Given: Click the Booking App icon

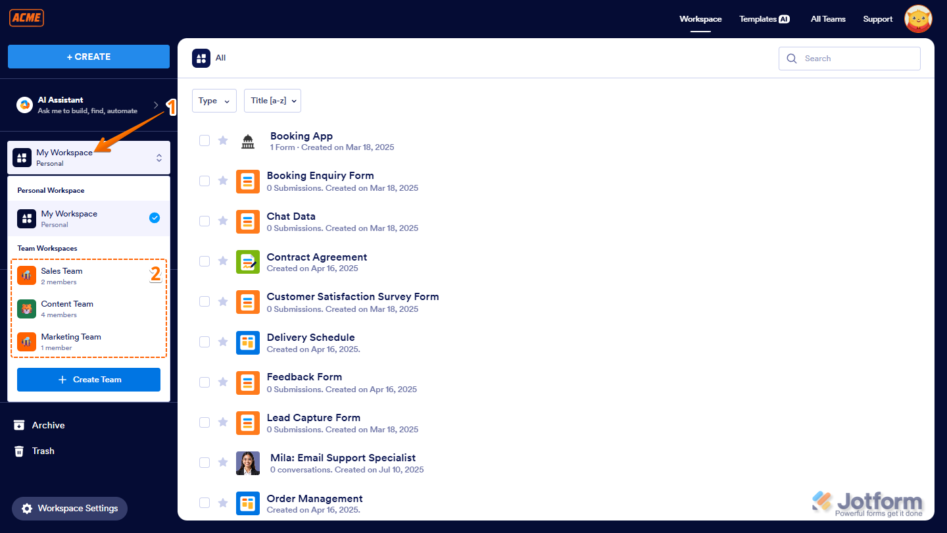Looking at the screenshot, I should (x=248, y=140).
